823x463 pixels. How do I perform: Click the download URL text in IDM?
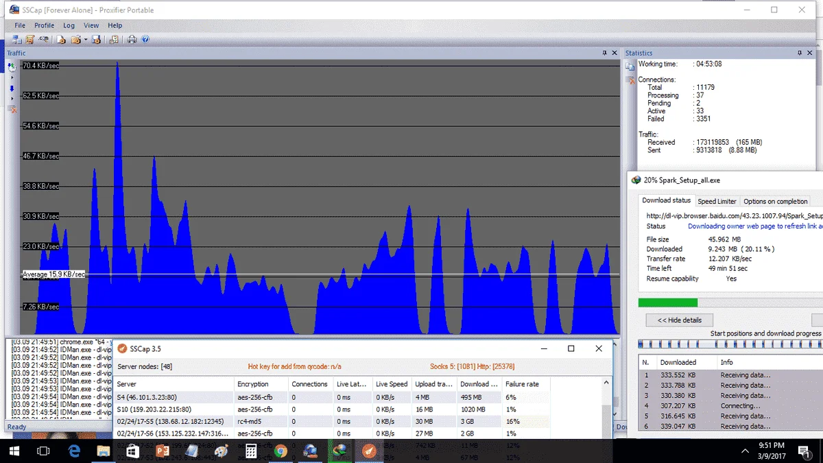click(x=735, y=215)
